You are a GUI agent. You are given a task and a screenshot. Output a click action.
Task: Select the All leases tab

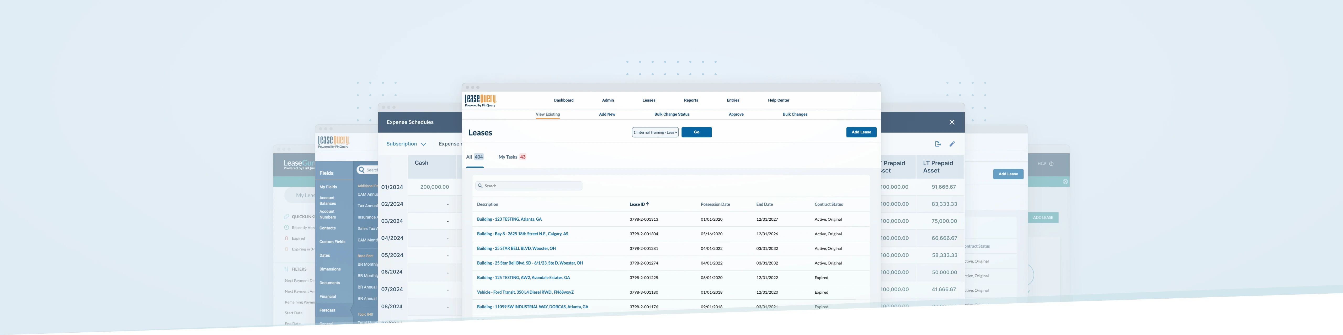[474, 157]
